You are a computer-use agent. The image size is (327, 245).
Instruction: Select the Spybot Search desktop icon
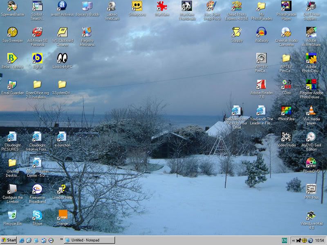[37, 6]
